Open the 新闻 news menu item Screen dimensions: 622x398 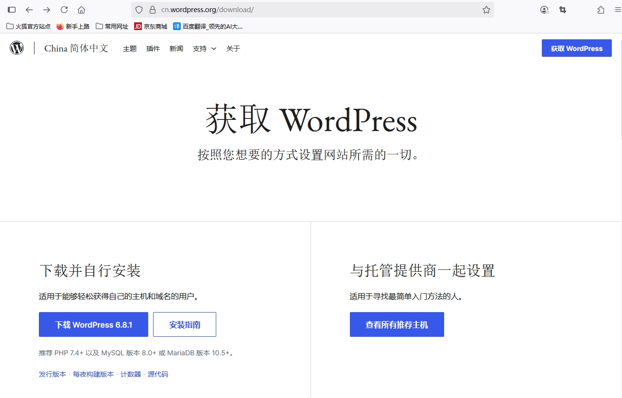pyautogui.click(x=176, y=49)
